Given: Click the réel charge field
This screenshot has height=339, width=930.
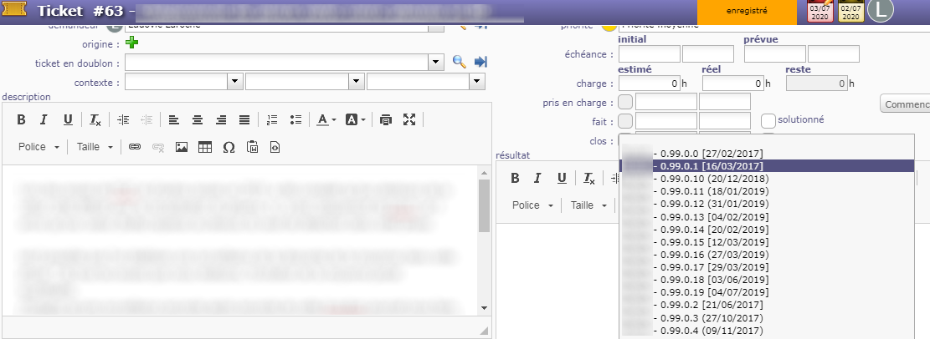Looking at the screenshot, I should pyautogui.click(x=733, y=83).
